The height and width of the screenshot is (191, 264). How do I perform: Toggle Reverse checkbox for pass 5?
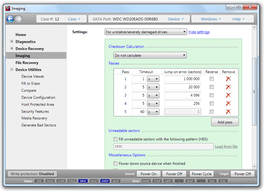(x=212, y=111)
